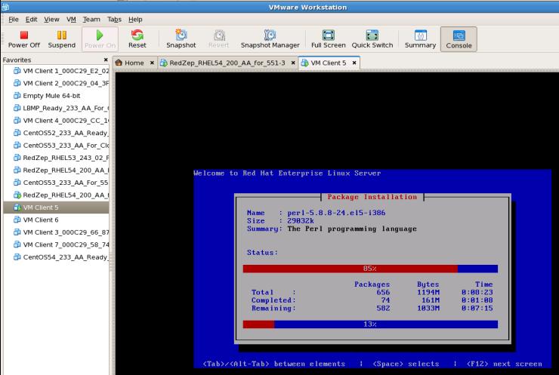Open the VM menu
Screen dimensions: 559x375
coord(71,19)
